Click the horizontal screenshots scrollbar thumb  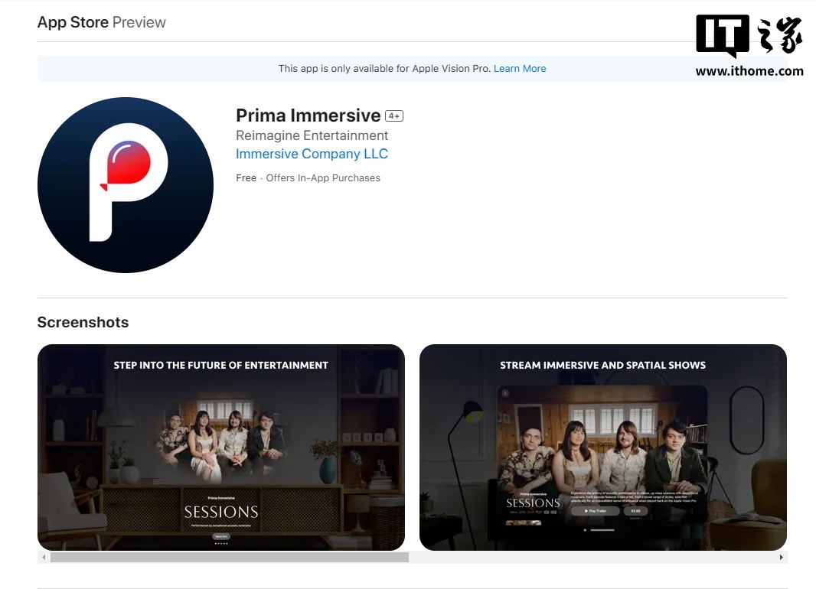pos(229,558)
